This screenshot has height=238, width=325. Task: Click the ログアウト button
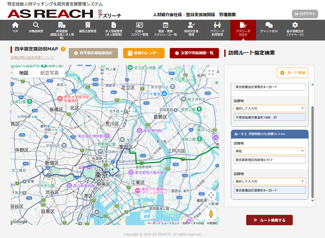pyautogui.click(x=305, y=14)
